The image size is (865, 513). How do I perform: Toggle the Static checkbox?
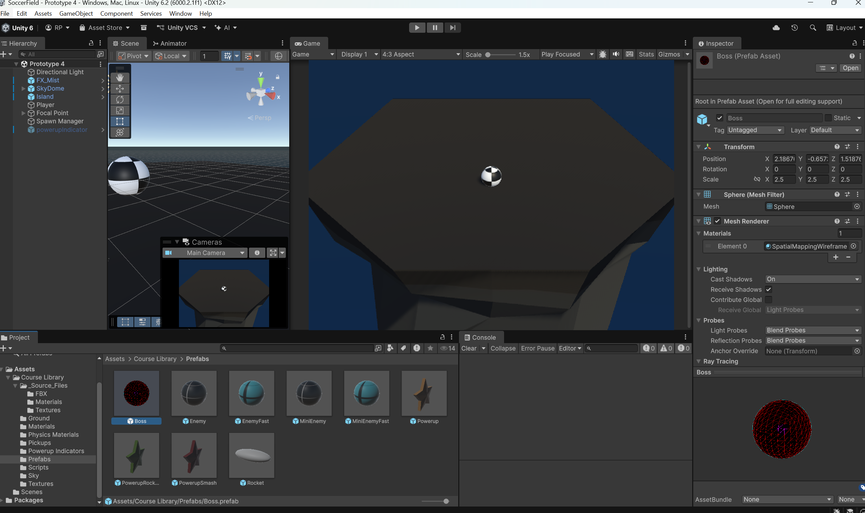point(828,118)
